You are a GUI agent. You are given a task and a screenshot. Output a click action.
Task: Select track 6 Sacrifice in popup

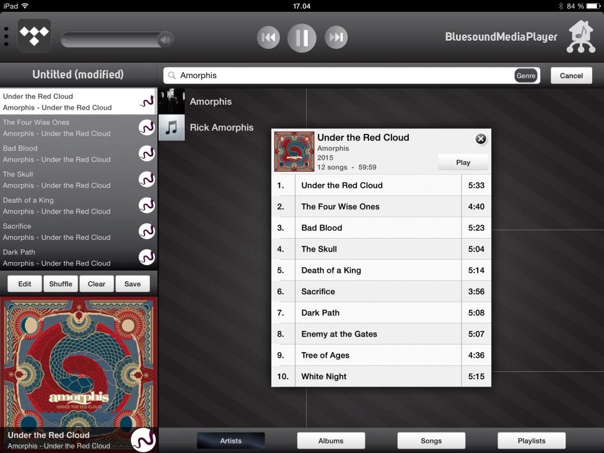381,291
